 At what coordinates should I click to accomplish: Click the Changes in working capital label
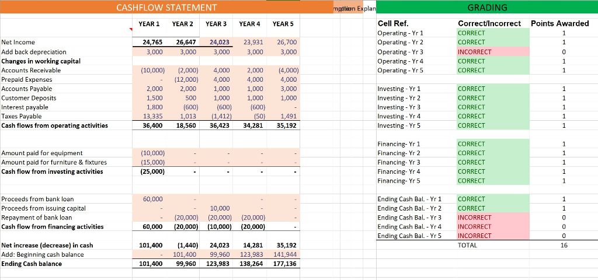coord(41,61)
